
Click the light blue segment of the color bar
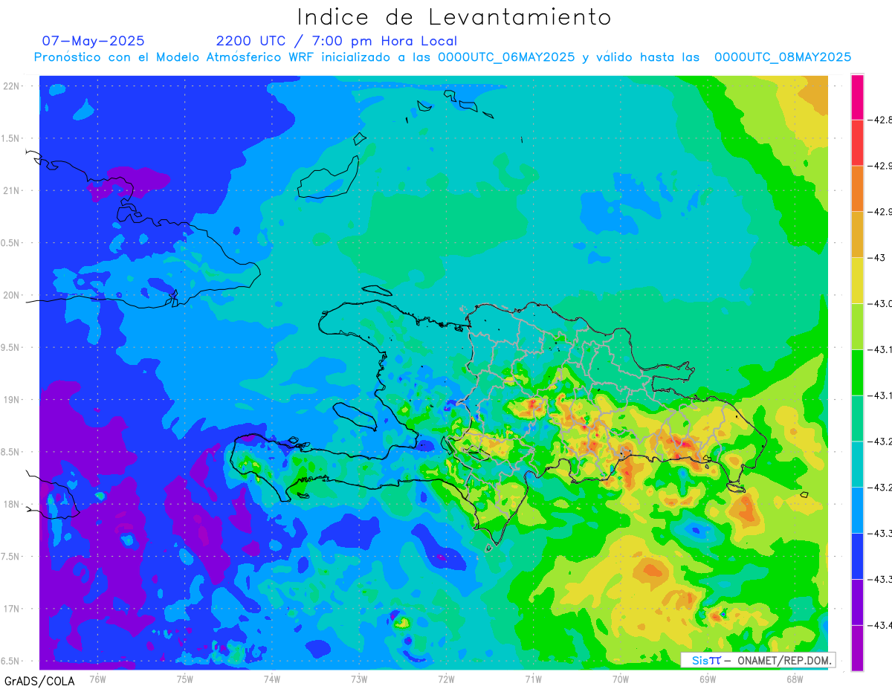(x=857, y=511)
